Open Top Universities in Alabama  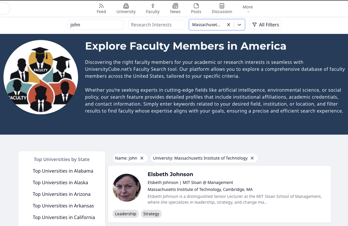coord(63,171)
